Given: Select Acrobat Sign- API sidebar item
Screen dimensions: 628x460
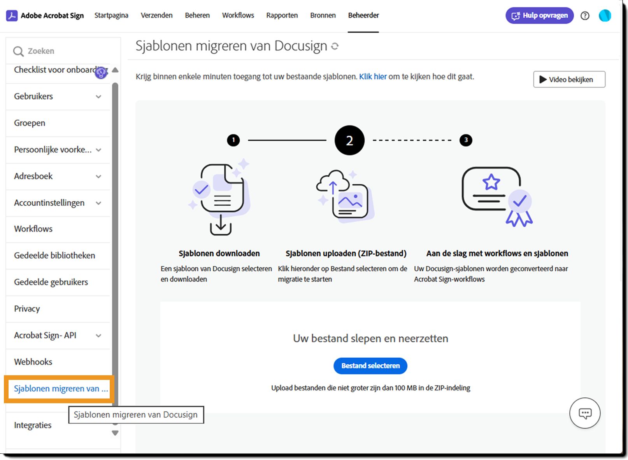Looking at the screenshot, I should [58, 335].
